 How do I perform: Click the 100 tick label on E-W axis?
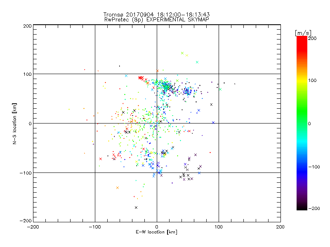click(x=219, y=227)
